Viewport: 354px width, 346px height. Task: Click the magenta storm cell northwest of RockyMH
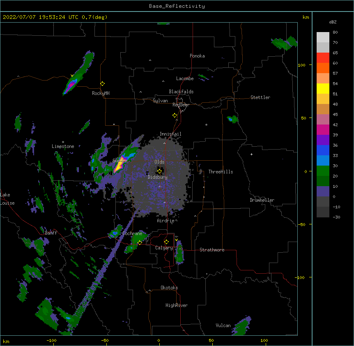[x=71, y=85]
